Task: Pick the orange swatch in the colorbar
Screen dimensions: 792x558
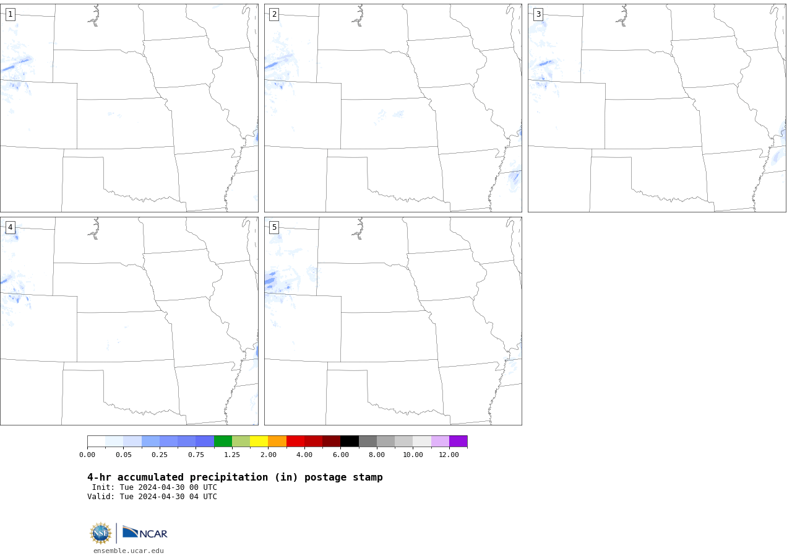Action: click(x=277, y=441)
